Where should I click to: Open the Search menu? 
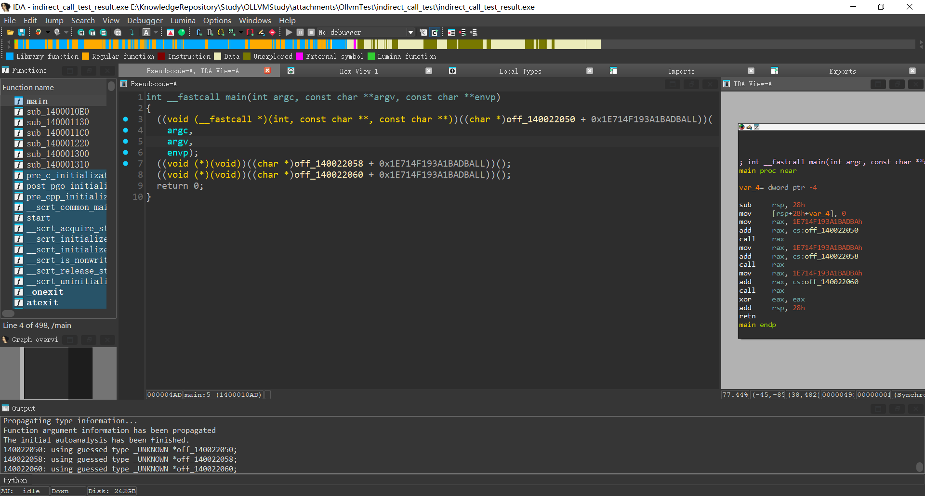point(83,20)
